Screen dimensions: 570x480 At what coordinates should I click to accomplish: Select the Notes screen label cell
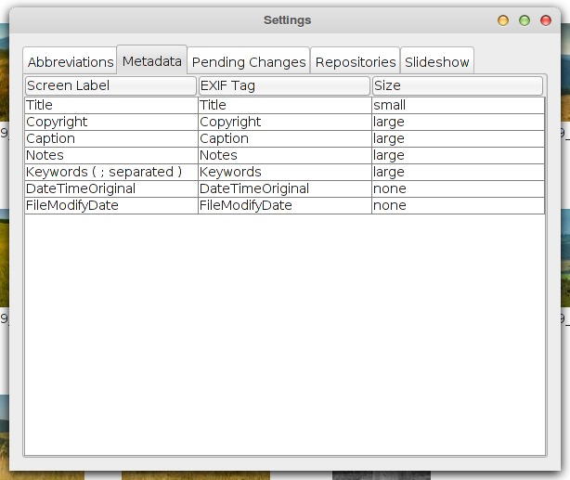point(111,156)
